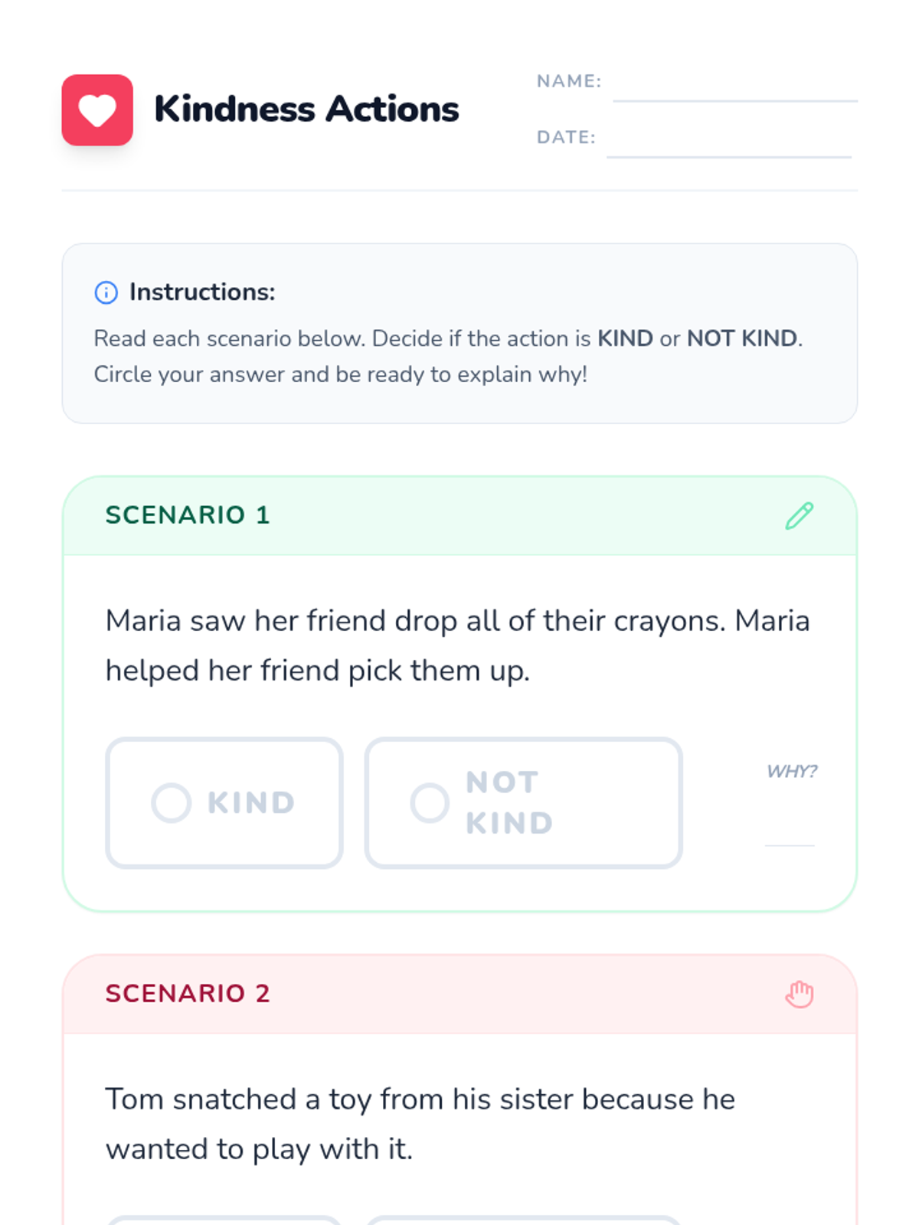This screenshot has width=919, height=1225.
Task: Select the KIND option for Scenario 1
Action: tap(224, 802)
